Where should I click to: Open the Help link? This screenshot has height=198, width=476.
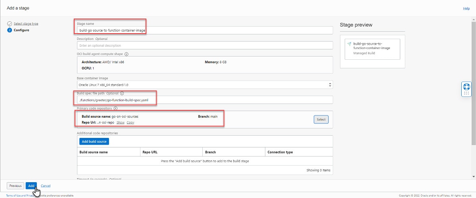tap(466, 8)
